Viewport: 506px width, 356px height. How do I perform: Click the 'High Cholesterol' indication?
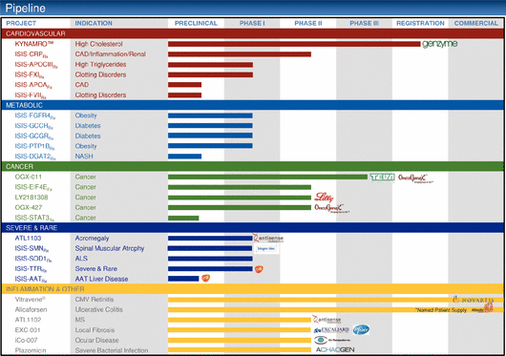[98, 44]
